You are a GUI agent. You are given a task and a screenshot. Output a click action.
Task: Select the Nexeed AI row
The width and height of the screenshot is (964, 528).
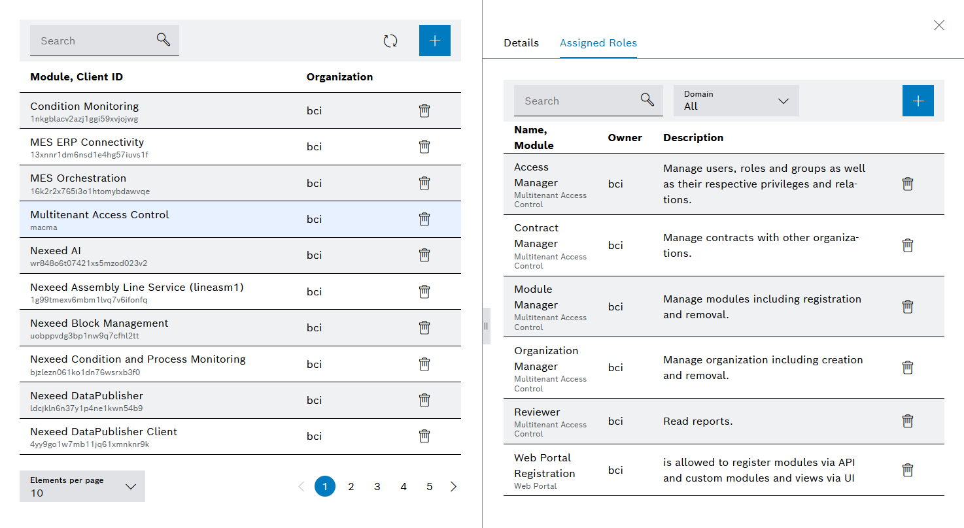(x=240, y=256)
